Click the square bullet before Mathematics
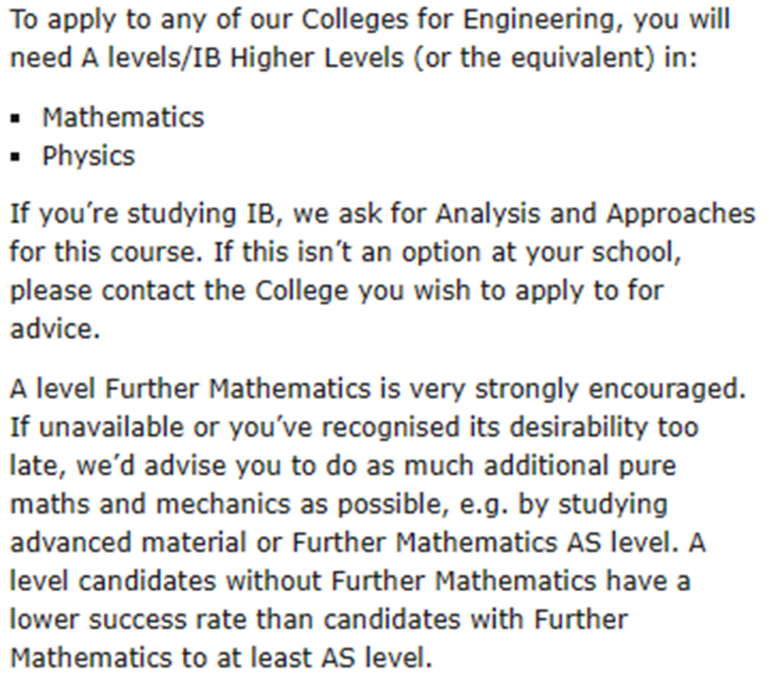The image size is (769, 676). (x=16, y=118)
